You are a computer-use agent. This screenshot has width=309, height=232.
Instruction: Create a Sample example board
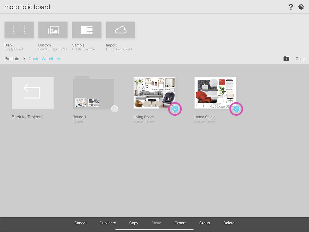click(87, 30)
